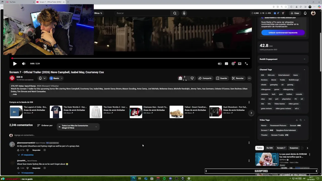Select the Entertainment channel tag
The height and width of the screenshot is (181, 322).
click(284, 75)
